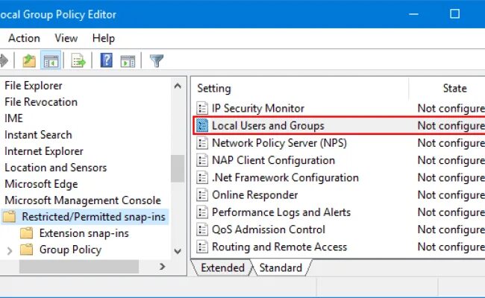Viewport: 485px width, 298px height.
Task: Click the Show/Hide Action Pane icon
Action: [128, 60]
